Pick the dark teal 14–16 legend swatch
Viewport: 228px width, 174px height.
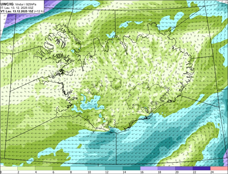131,168
